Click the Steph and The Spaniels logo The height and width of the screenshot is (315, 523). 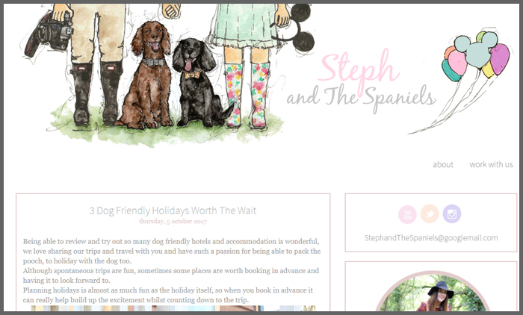coord(362,81)
